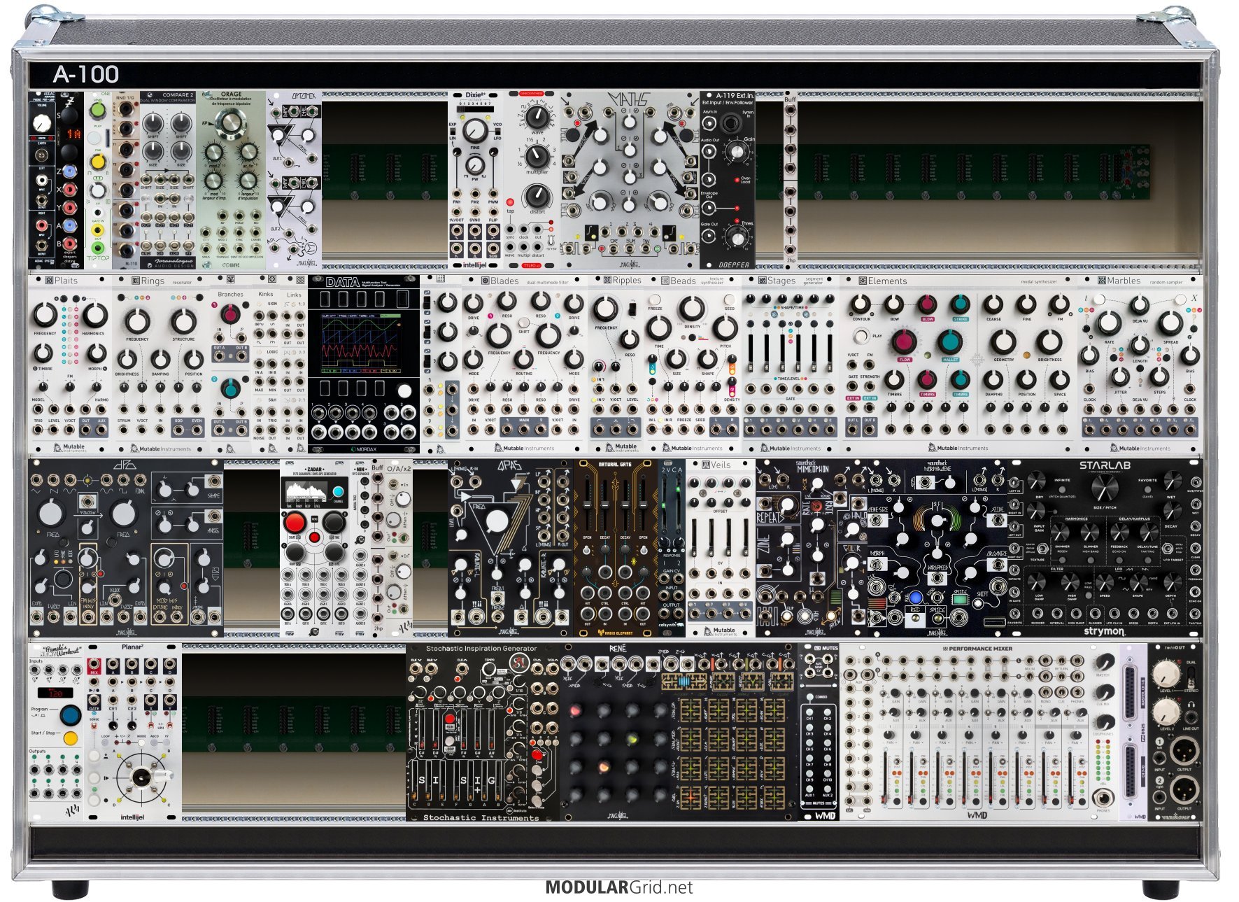The height and width of the screenshot is (902, 1239).
Task: Click the big red button on Zadar
Action: tap(295, 523)
